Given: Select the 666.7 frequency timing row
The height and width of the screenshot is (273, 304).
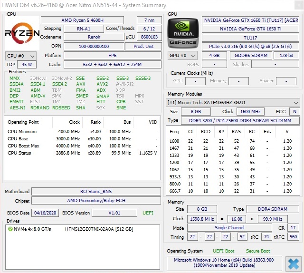Looking at the screenshot, I should [233, 191].
